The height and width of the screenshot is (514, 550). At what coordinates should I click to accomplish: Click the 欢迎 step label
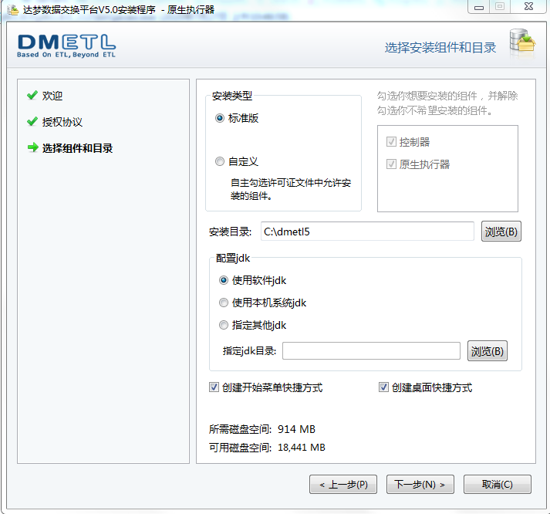(52, 96)
